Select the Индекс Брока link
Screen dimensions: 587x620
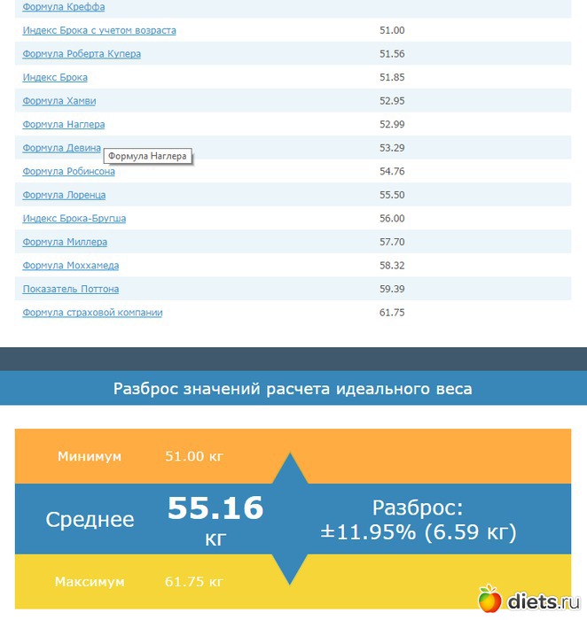click(55, 78)
